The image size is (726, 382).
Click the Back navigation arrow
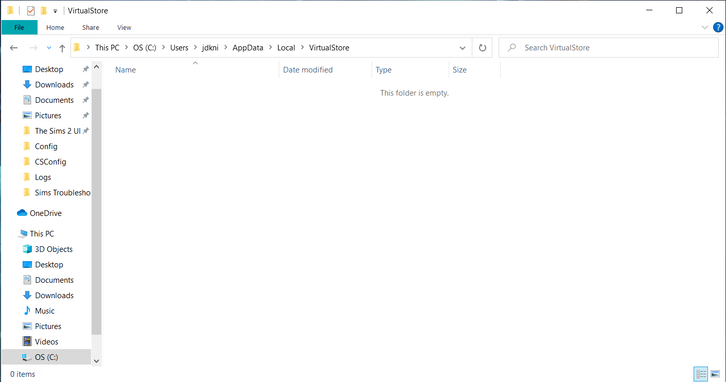tap(14, 48)
